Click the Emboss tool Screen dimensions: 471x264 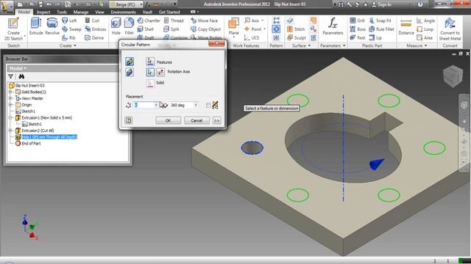coord(95,29)
